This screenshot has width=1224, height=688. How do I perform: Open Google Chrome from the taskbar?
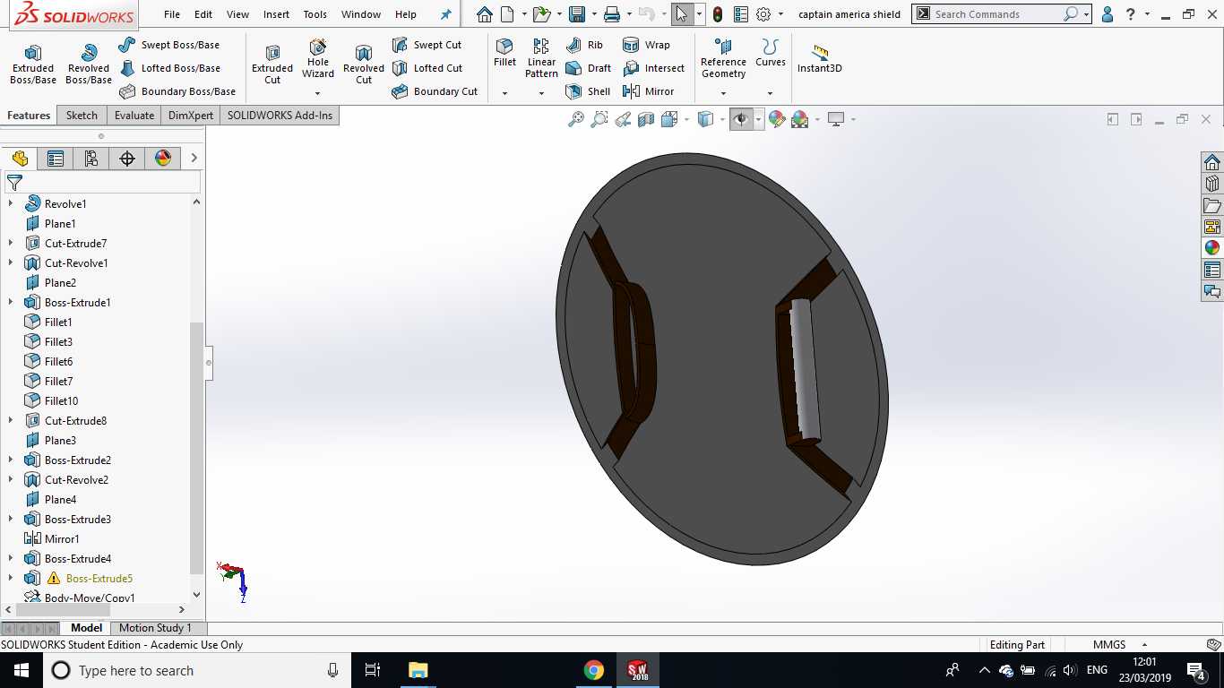[593, 670]
